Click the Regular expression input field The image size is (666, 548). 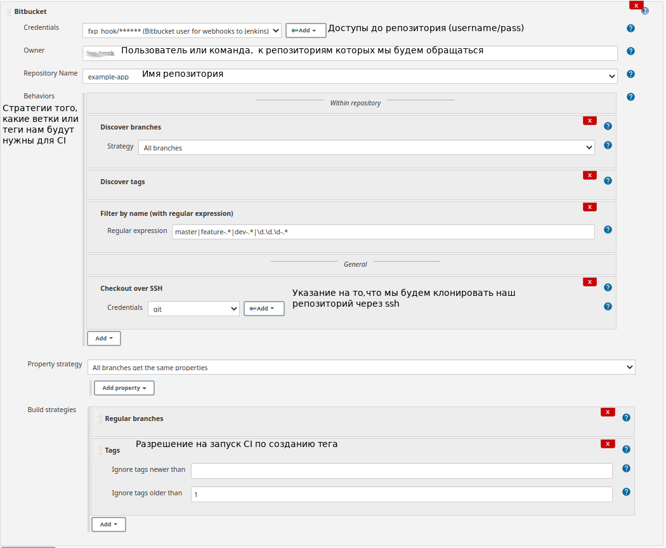[x=384, y=232]
